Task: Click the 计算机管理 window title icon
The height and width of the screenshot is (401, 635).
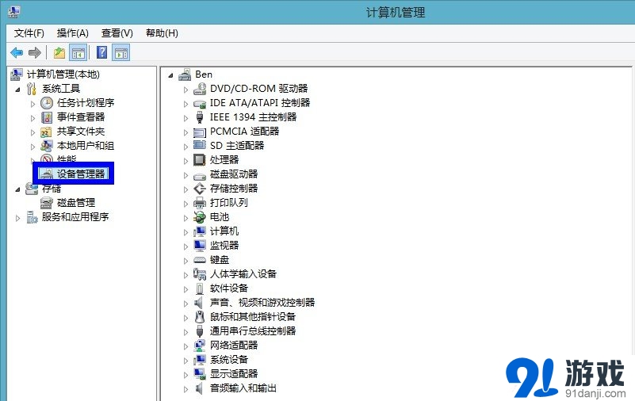Action: [13, 12]
